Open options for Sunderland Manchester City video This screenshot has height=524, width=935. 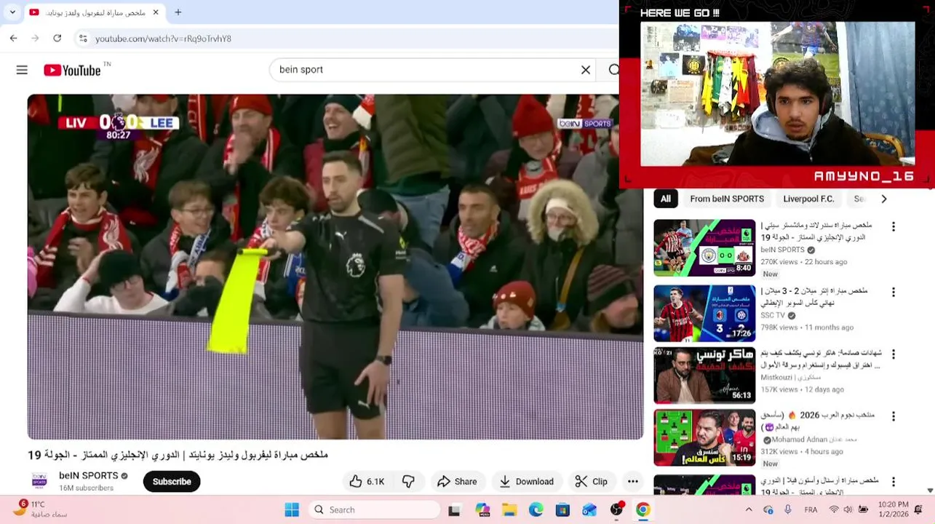point(894,227)
